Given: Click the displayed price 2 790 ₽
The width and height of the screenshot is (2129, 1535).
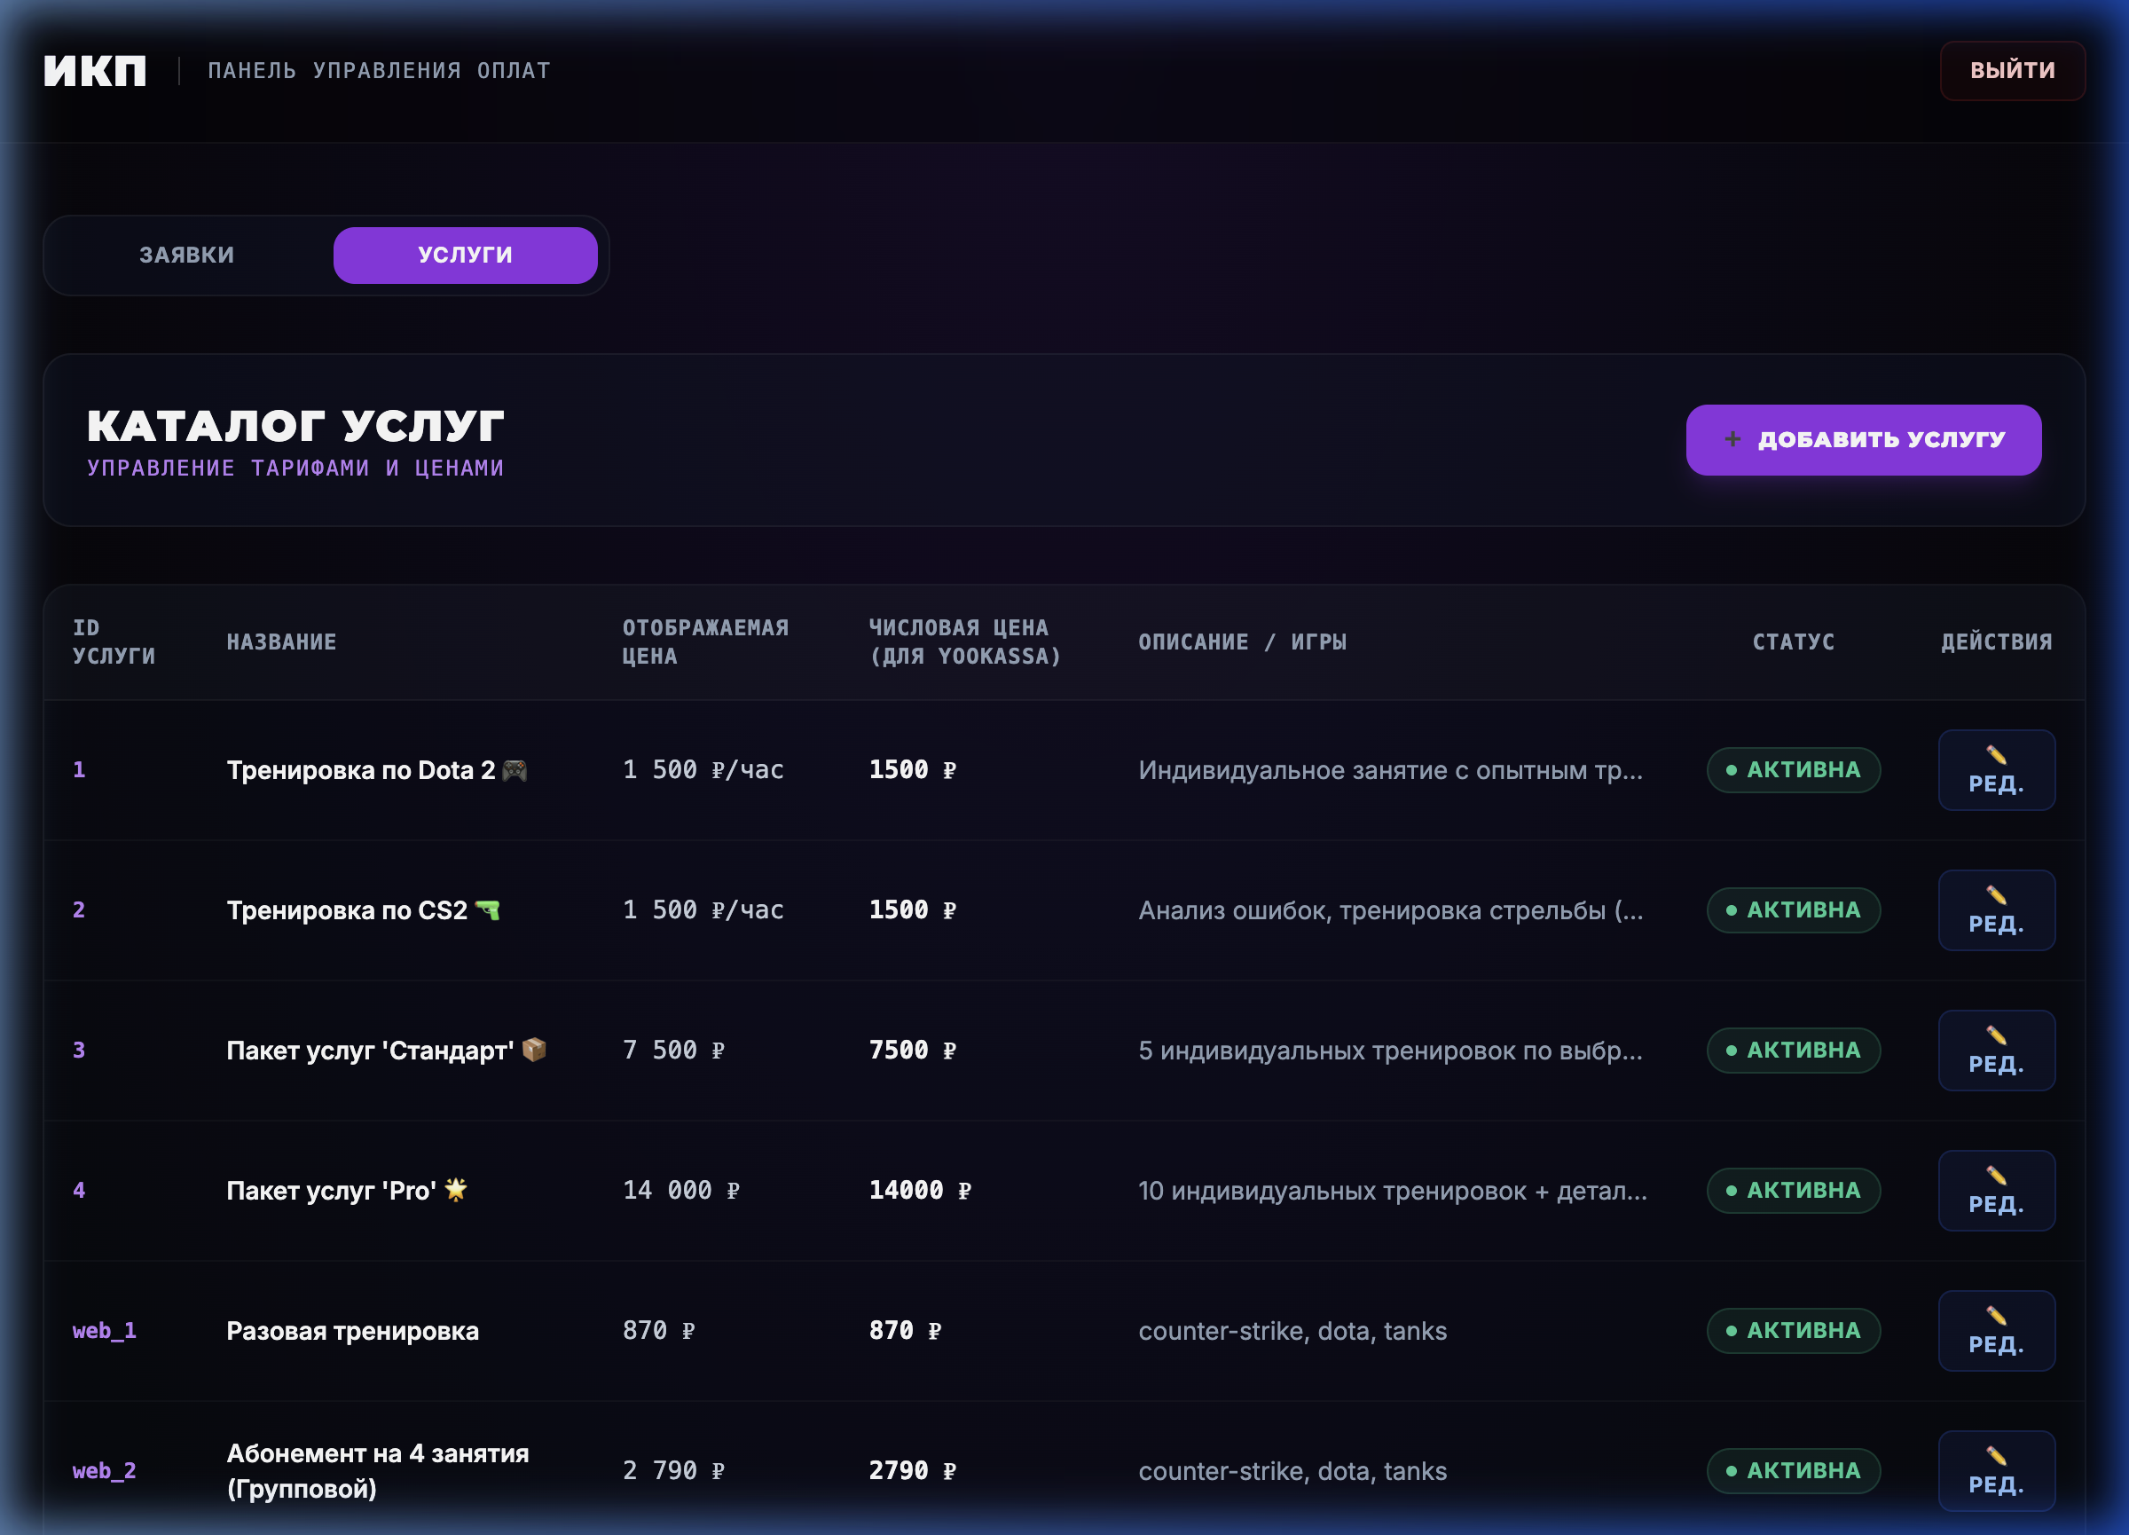Looking at the screenshot, I should [x=674, y=1470].
